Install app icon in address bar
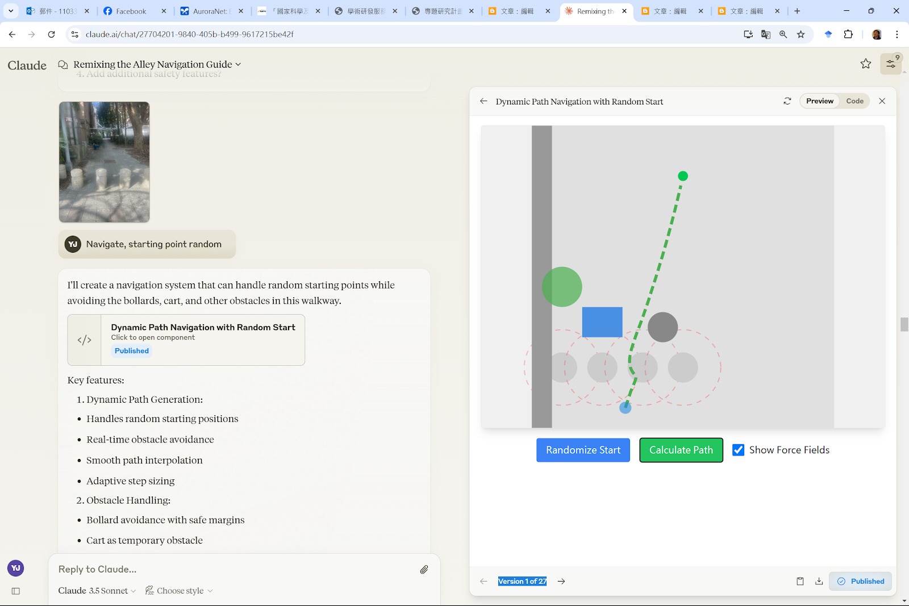The image size is (909, 606). (748, 34)
